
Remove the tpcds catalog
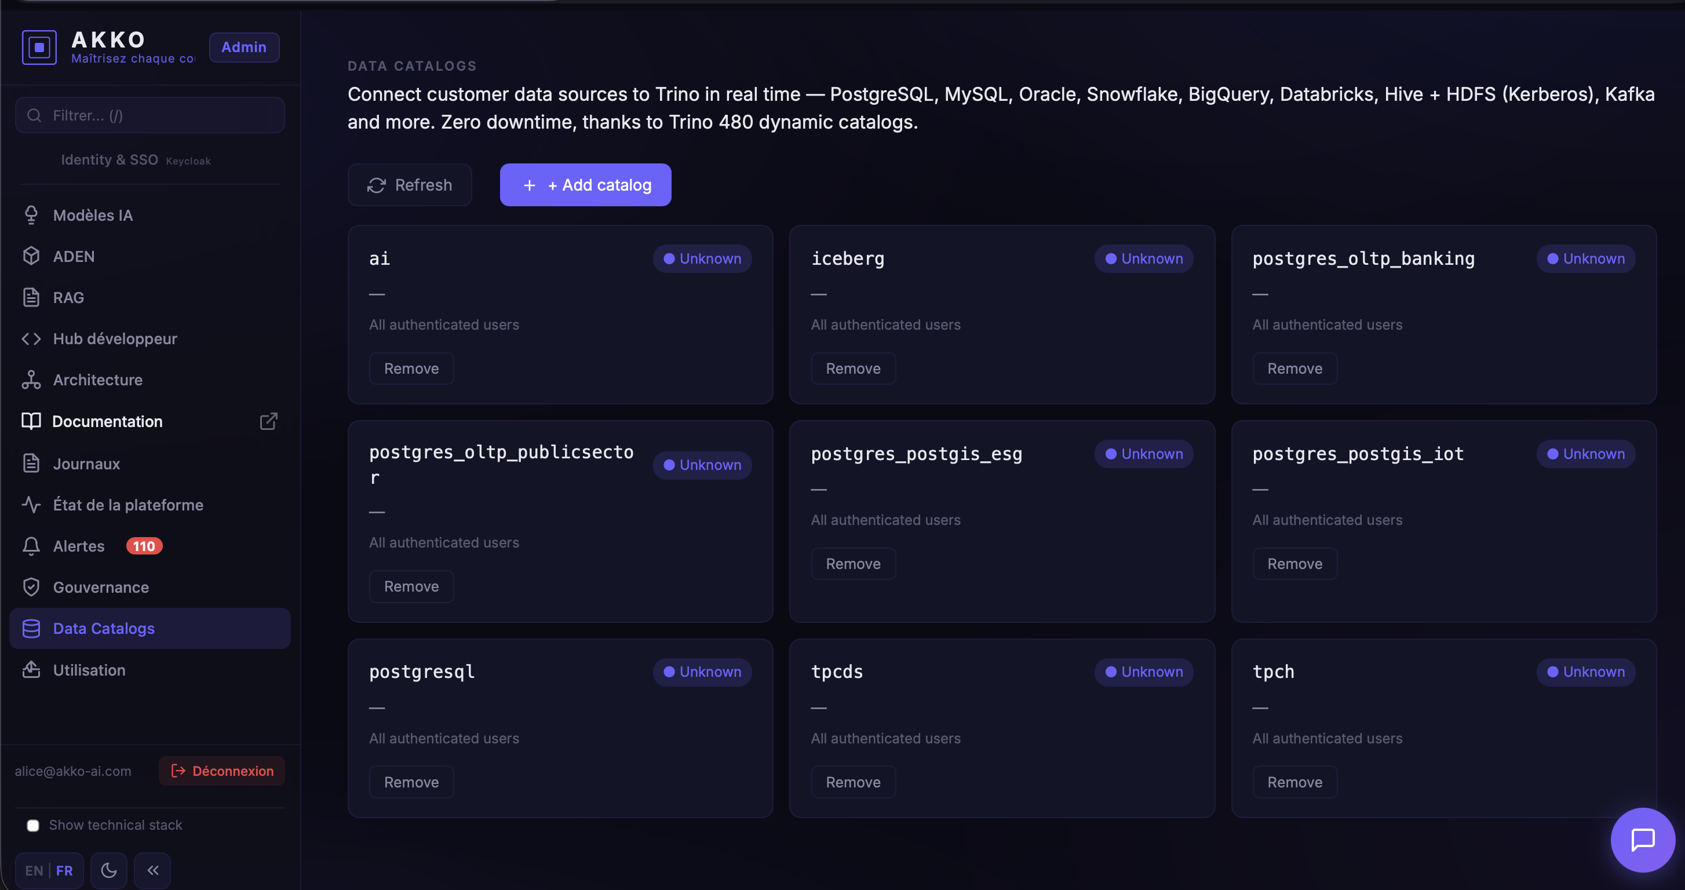[x=853, y=782]
